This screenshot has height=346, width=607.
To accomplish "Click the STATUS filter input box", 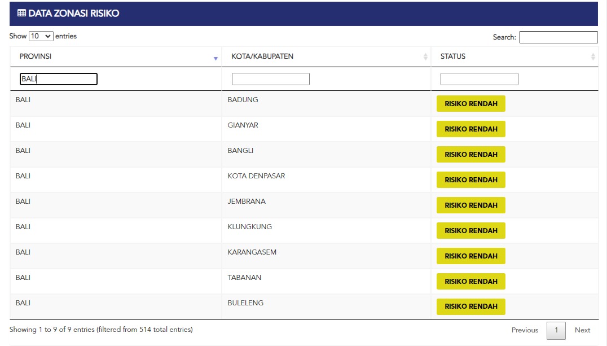I will [x=479, y=79].
